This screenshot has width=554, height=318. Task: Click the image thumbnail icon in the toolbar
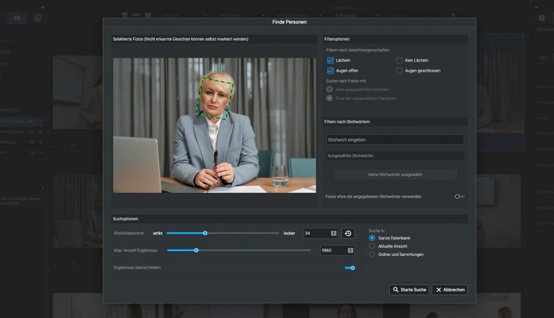(124, 14)
